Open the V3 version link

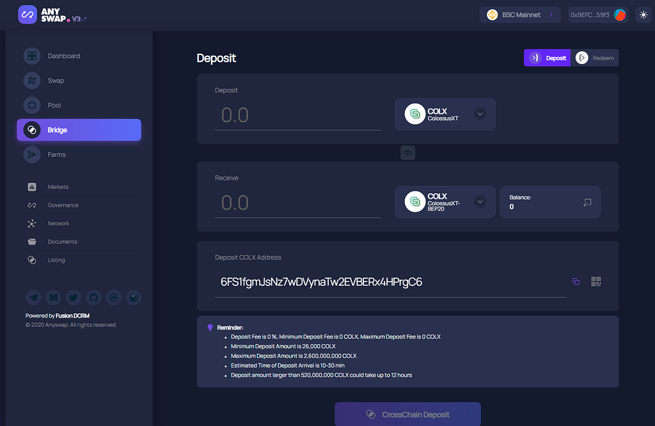pyautogui.click(x=79, y=19)
